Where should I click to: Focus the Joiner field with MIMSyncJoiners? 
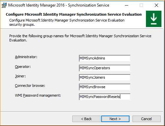pyautogui.click(x=105, y=77)
